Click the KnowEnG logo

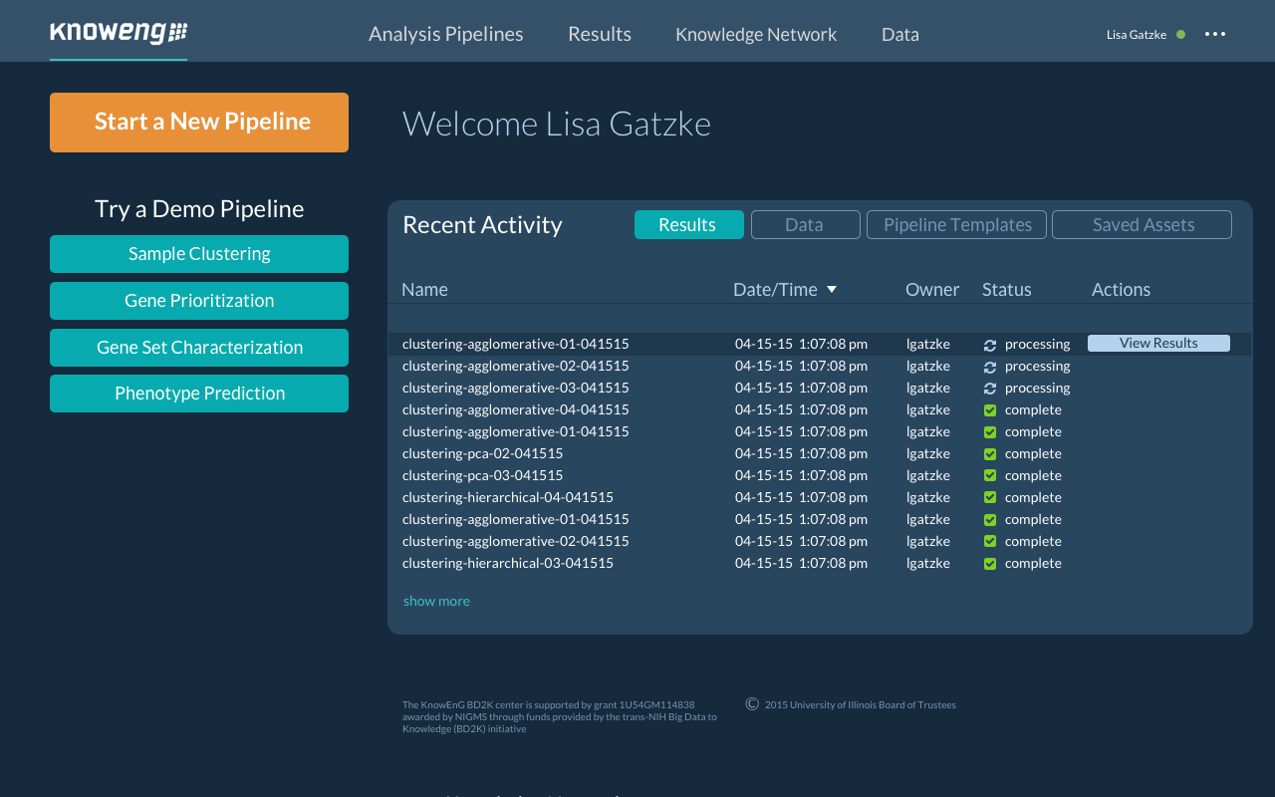coord(119,33)
